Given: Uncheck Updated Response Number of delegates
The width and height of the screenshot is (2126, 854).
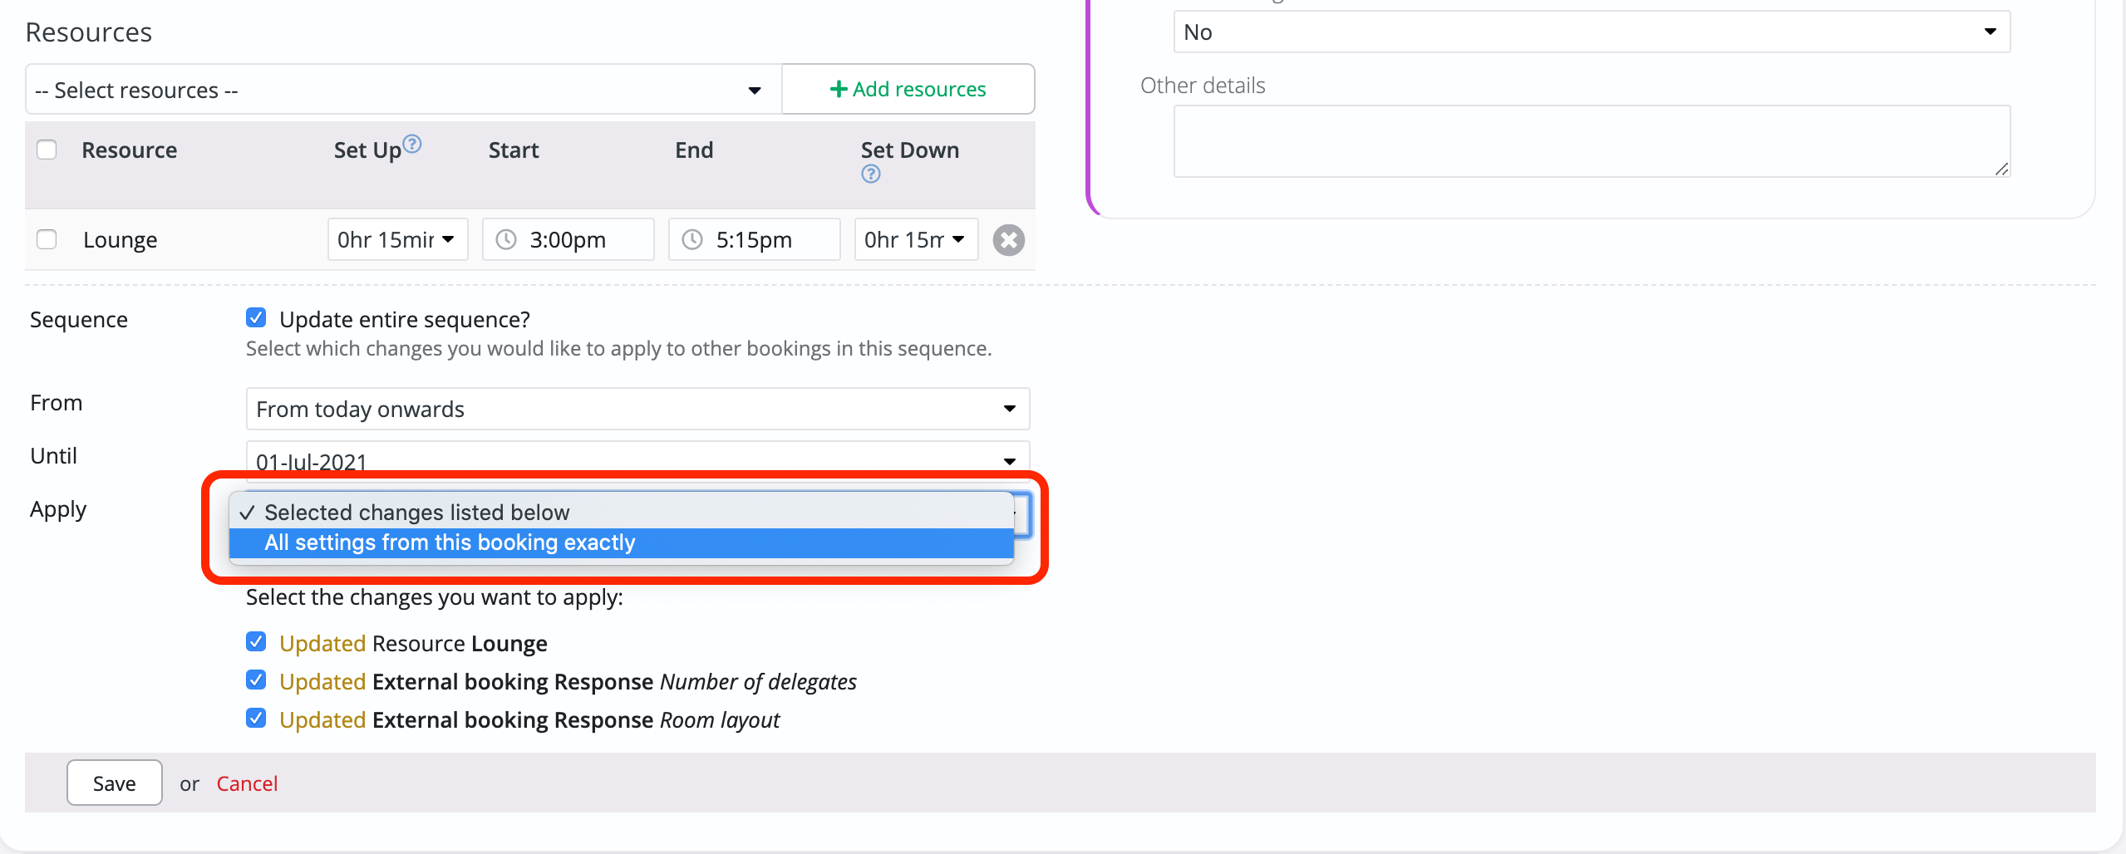Looking at the screenshot, I should click(x=255, y=680).
